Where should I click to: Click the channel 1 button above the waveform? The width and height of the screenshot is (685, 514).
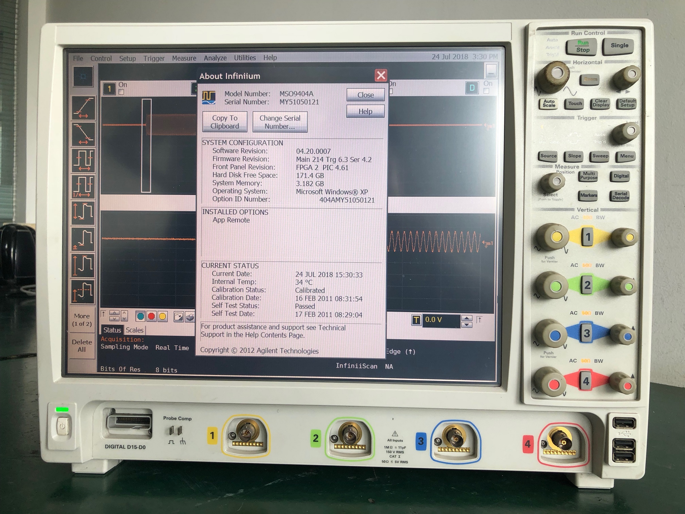point(109,89)
